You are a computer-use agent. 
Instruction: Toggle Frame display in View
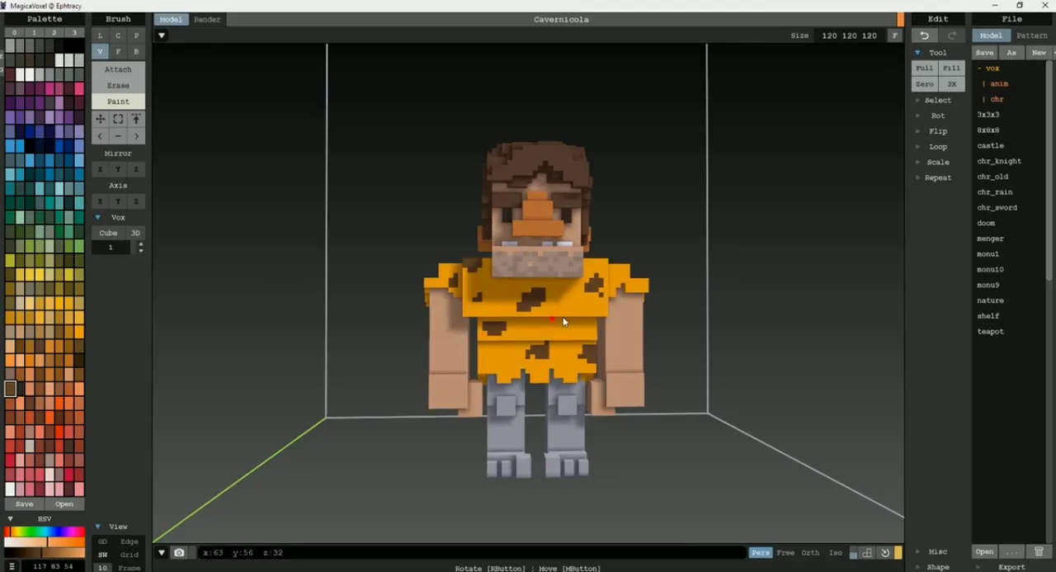point(130,568)
